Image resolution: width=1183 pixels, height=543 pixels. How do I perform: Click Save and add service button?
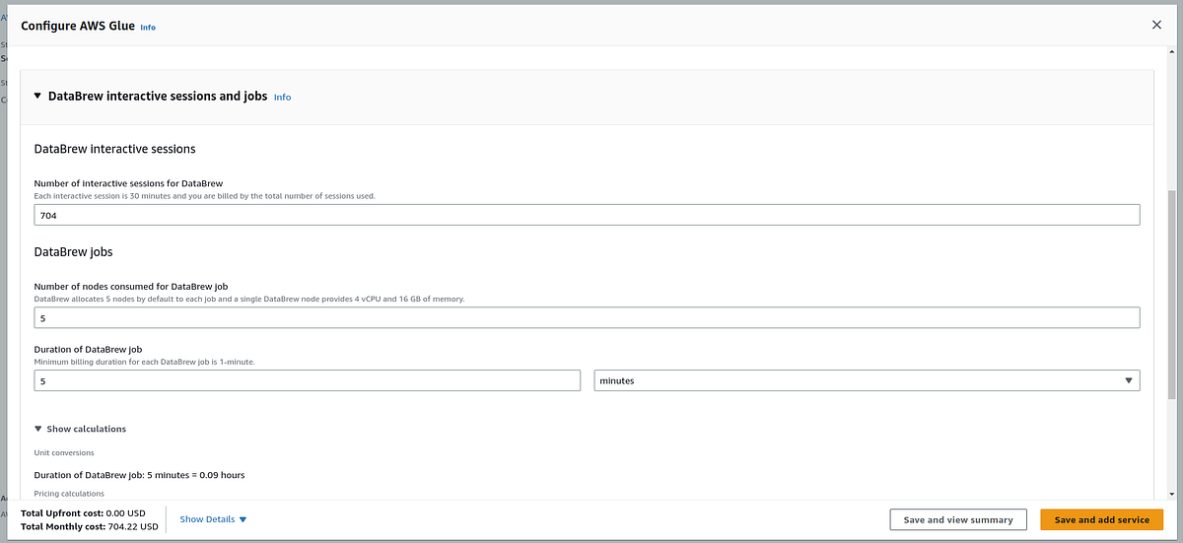(x=1101, y=519)
